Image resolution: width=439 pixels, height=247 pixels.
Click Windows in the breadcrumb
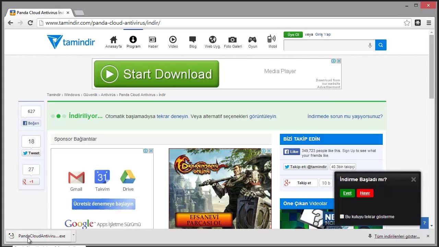pyautogui.click(x=72, y=95)
